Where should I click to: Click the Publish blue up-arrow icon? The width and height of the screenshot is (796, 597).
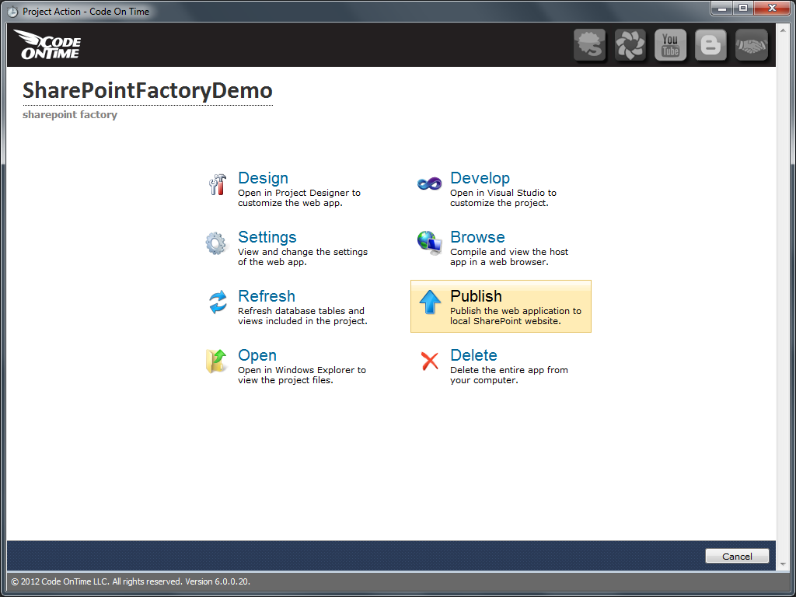coord(429,302)
